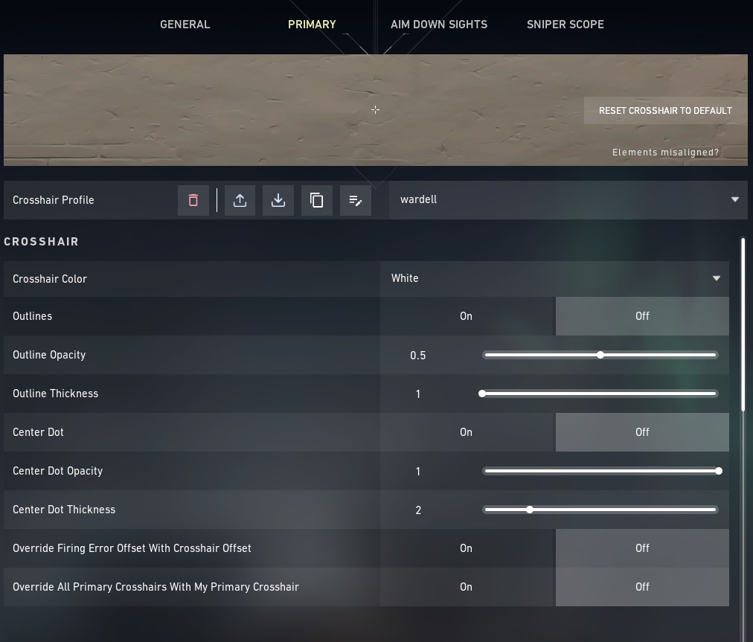The width and height of the screenshot is (753, 642).
Task: Open the Aim Down Sights tab
Action: (x=439, y=25)
